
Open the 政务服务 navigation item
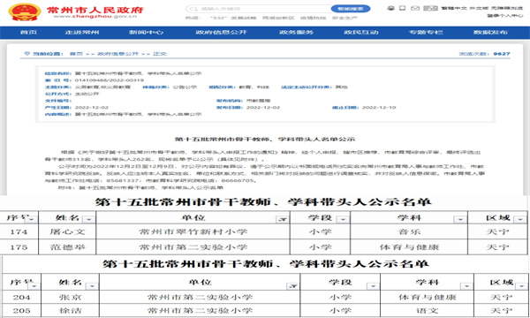[x=296, y=33]
